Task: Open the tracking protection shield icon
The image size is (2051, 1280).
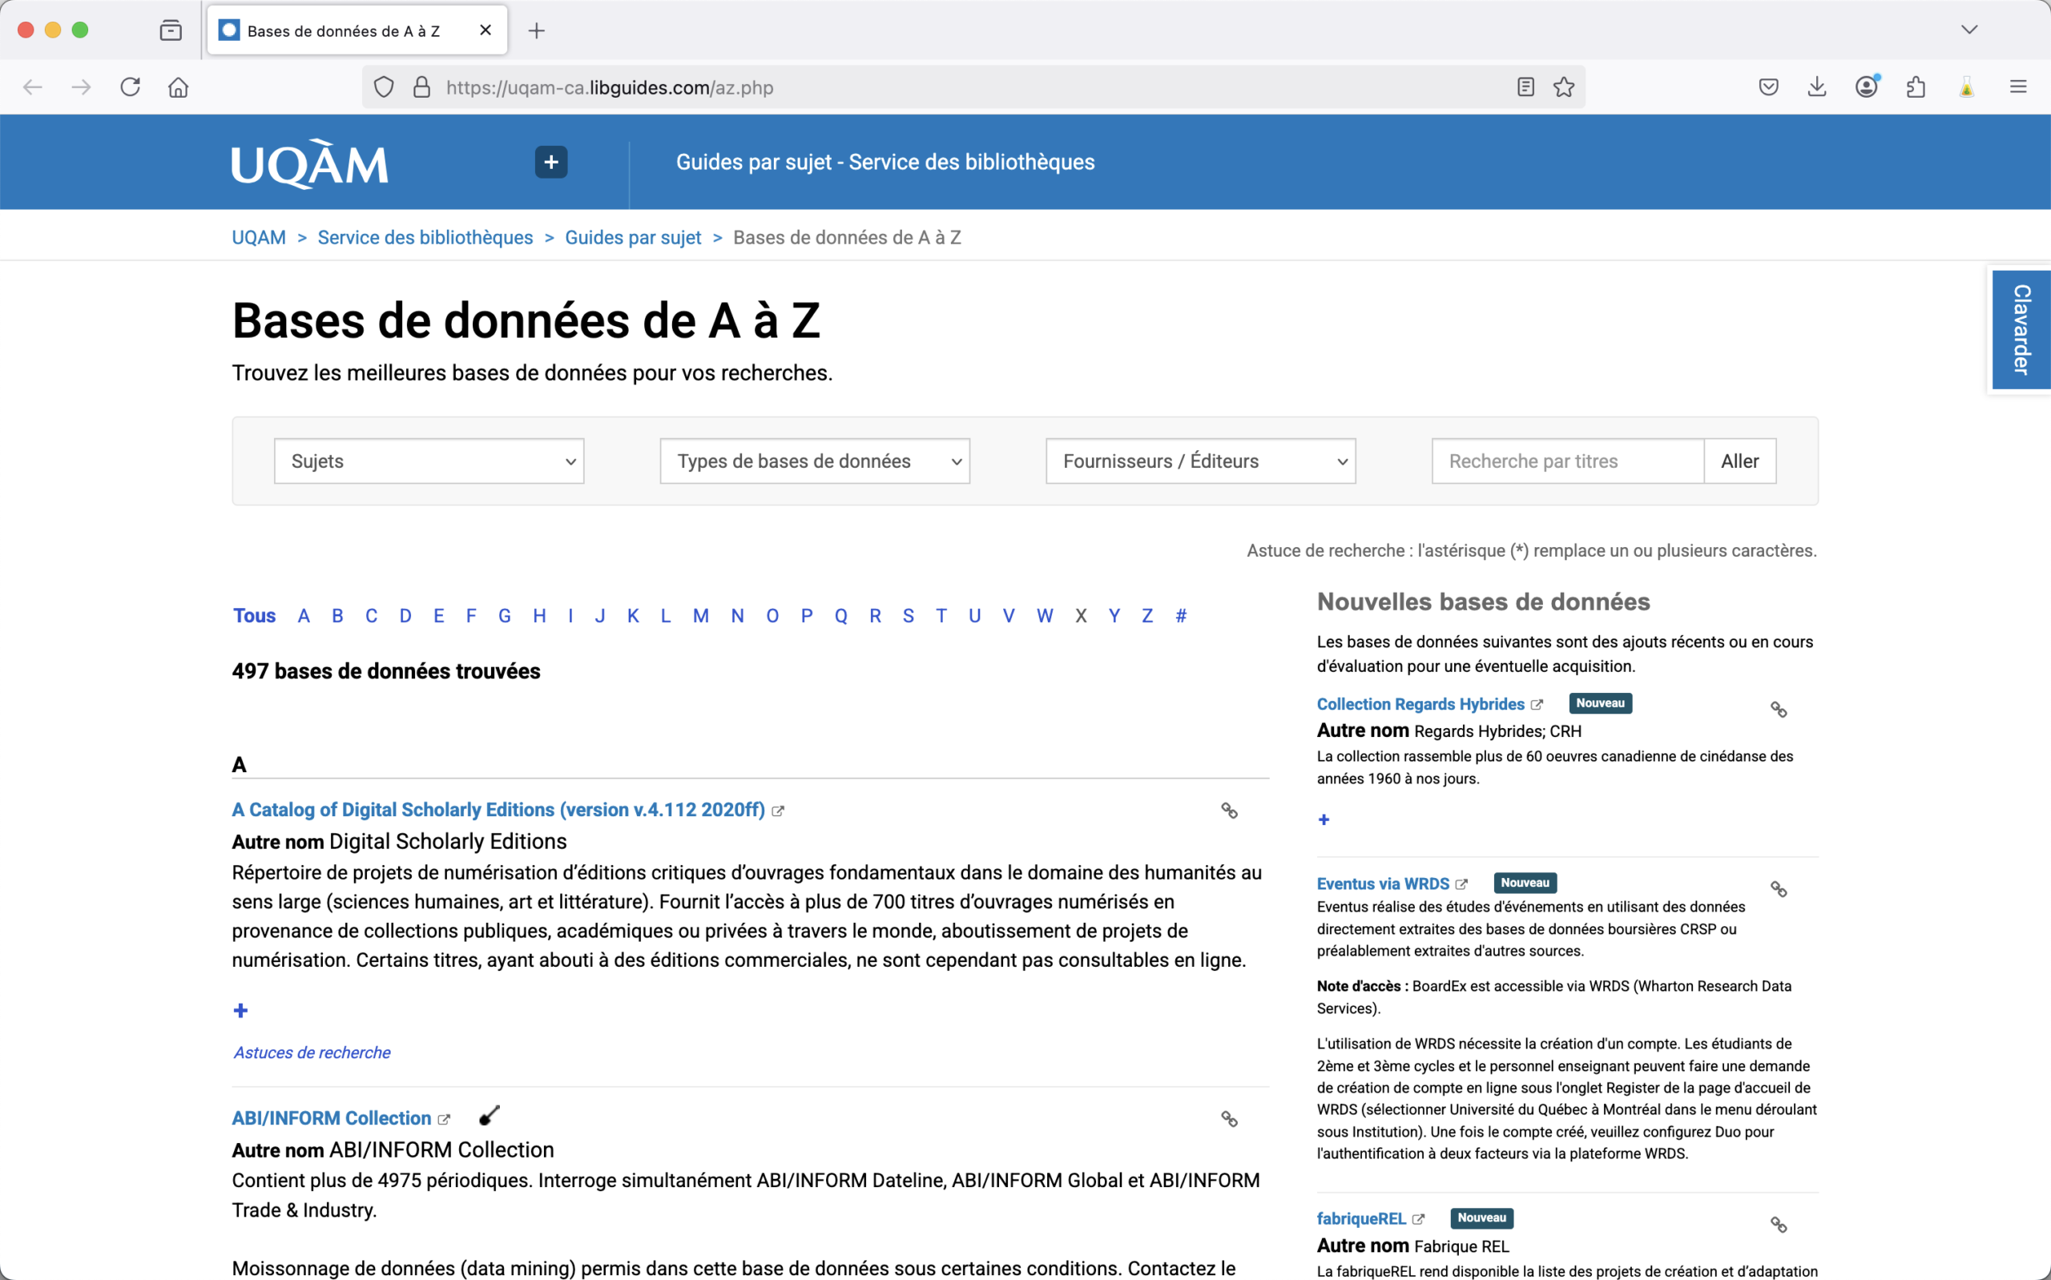Action: click(x=385, y=87)
